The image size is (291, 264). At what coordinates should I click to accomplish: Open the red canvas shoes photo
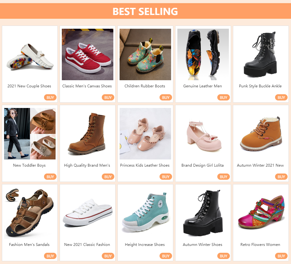click(87, 55)
